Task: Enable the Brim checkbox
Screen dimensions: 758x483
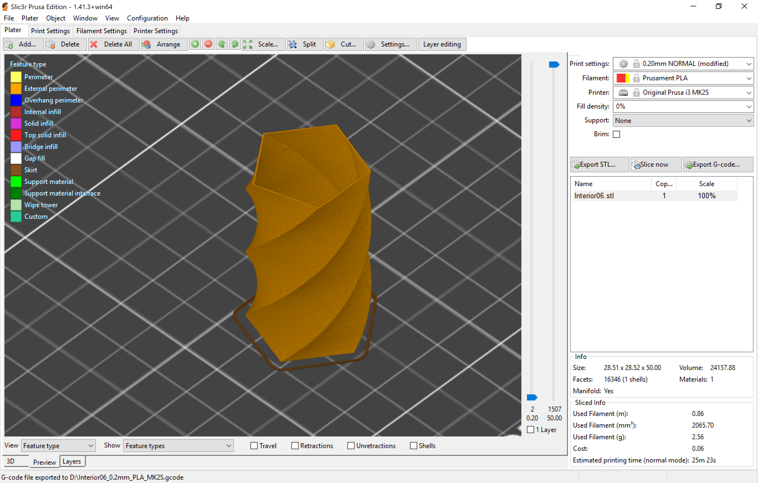Action: pyautogui.click(x=616, y=134)
